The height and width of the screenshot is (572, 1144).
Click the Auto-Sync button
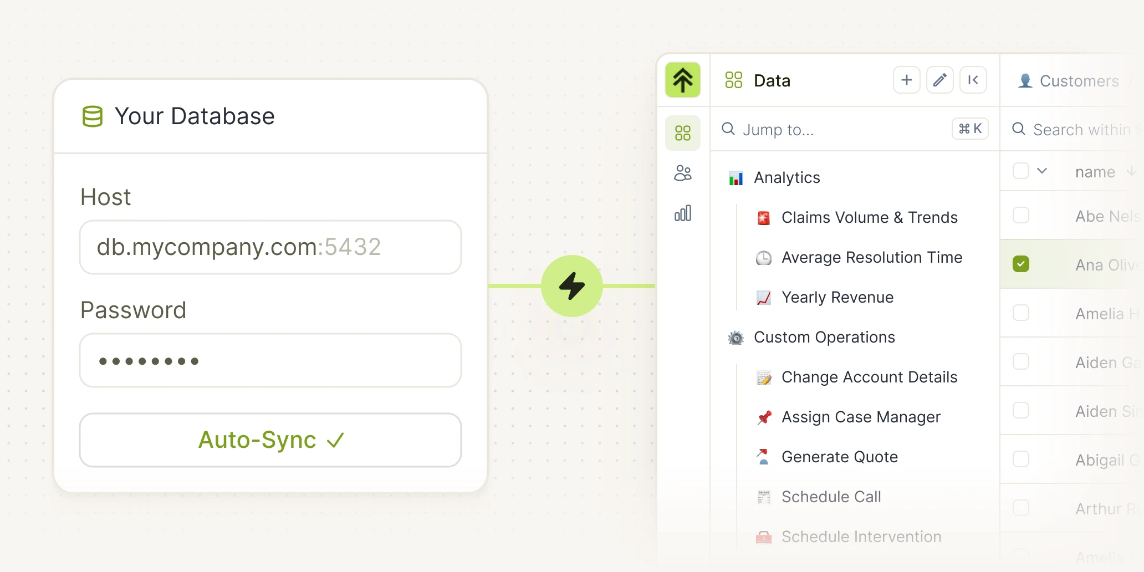270,440
